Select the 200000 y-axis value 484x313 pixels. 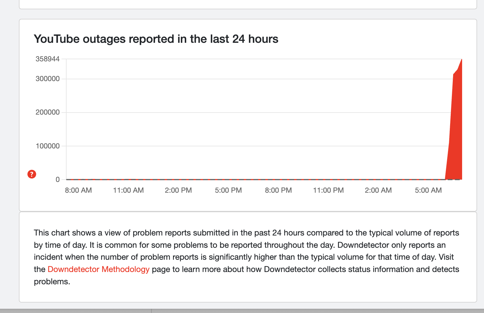[x=48, y=112]
